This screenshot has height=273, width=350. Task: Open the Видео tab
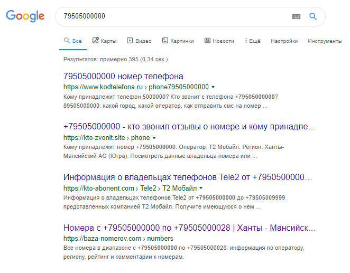139,41
